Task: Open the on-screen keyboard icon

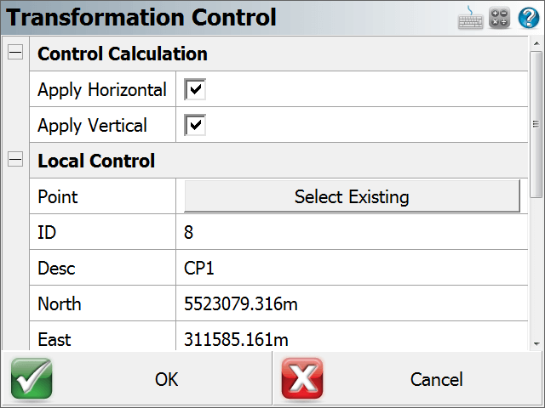Action: 470,17
